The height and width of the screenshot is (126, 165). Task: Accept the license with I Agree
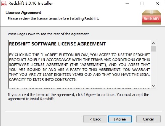(120, 119)
